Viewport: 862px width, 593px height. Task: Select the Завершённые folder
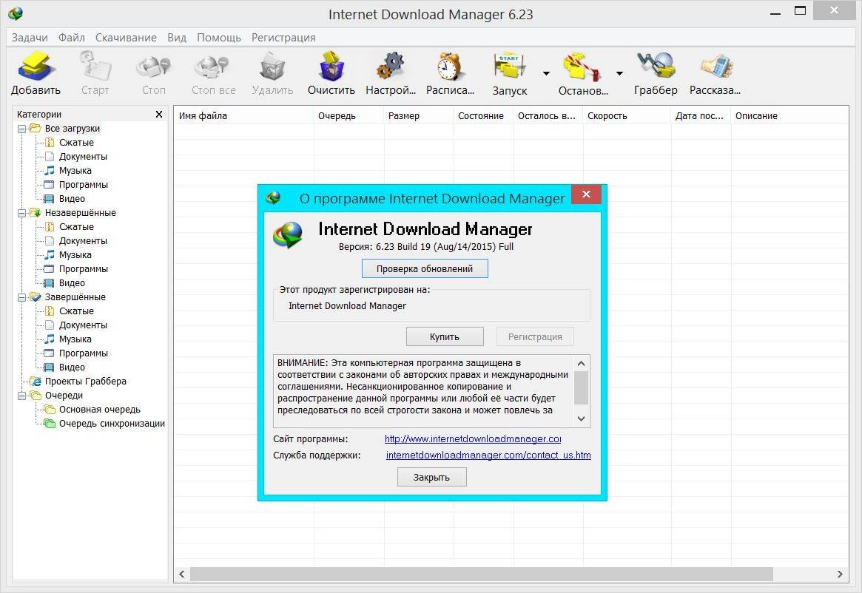pos(75,297)
